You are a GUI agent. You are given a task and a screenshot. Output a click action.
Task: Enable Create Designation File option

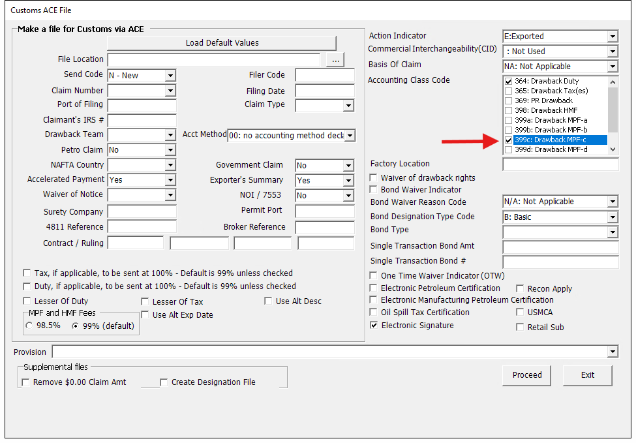coord(164,382)
